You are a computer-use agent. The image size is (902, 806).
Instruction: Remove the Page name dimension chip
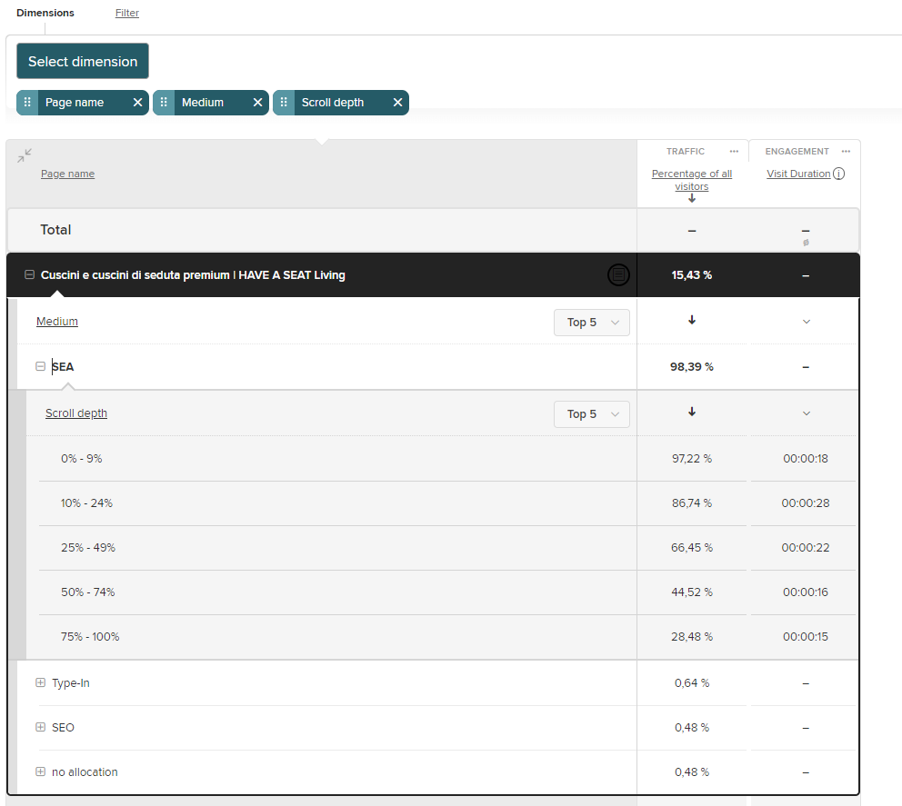coord(137,103)
